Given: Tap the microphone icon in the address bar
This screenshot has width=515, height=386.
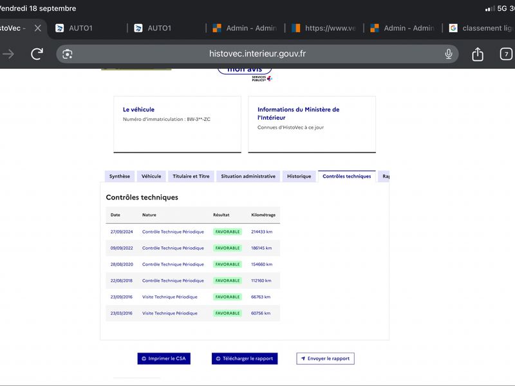Looking at the screenshot, I should click(x=448, y=54).
